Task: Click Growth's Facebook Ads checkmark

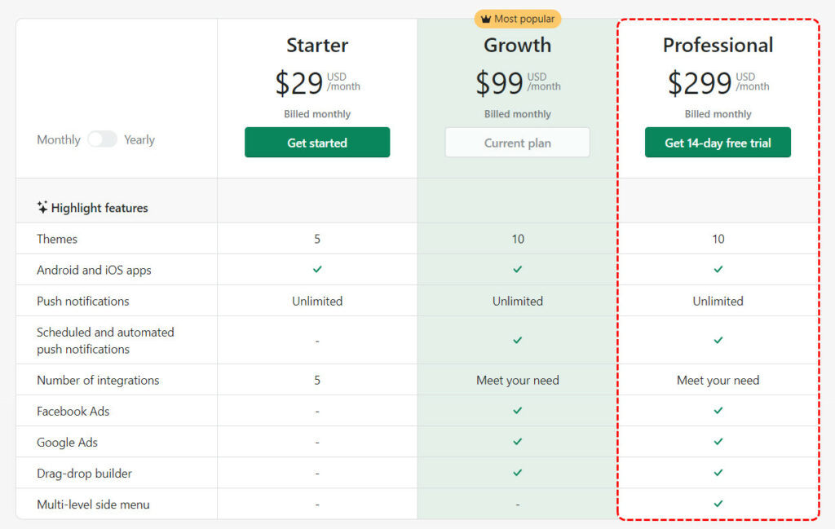Action: [518, 410]
